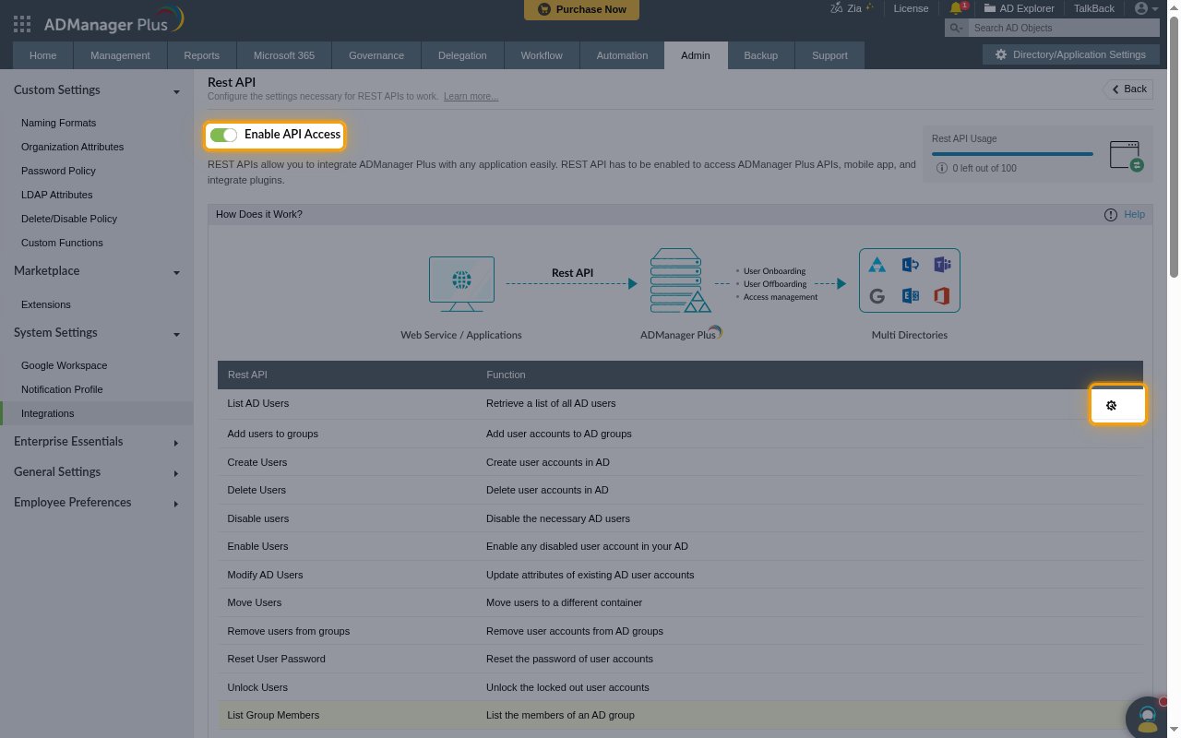The height and width of the screenshot is (738, 1181).
Task: Click the AD Explorer folder icon
Action: pos(990,8)
